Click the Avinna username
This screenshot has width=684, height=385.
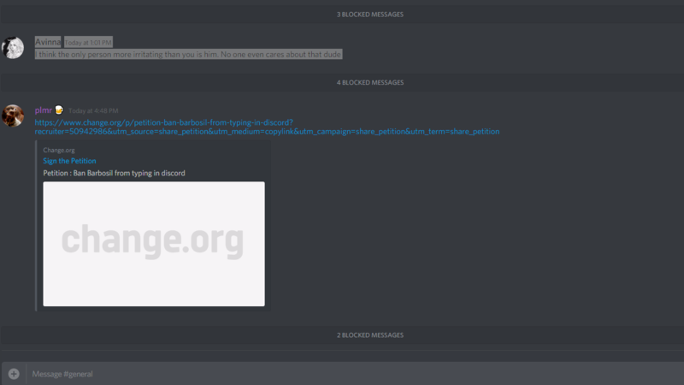[48, 42]
